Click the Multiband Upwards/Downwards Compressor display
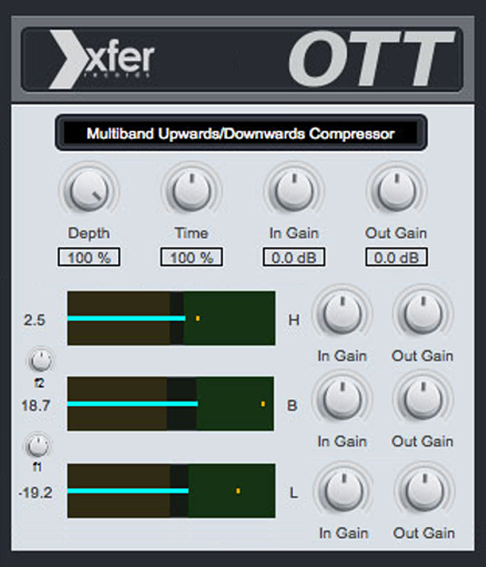The height and width of the screenshot is (567, 486). coord(241,133)
